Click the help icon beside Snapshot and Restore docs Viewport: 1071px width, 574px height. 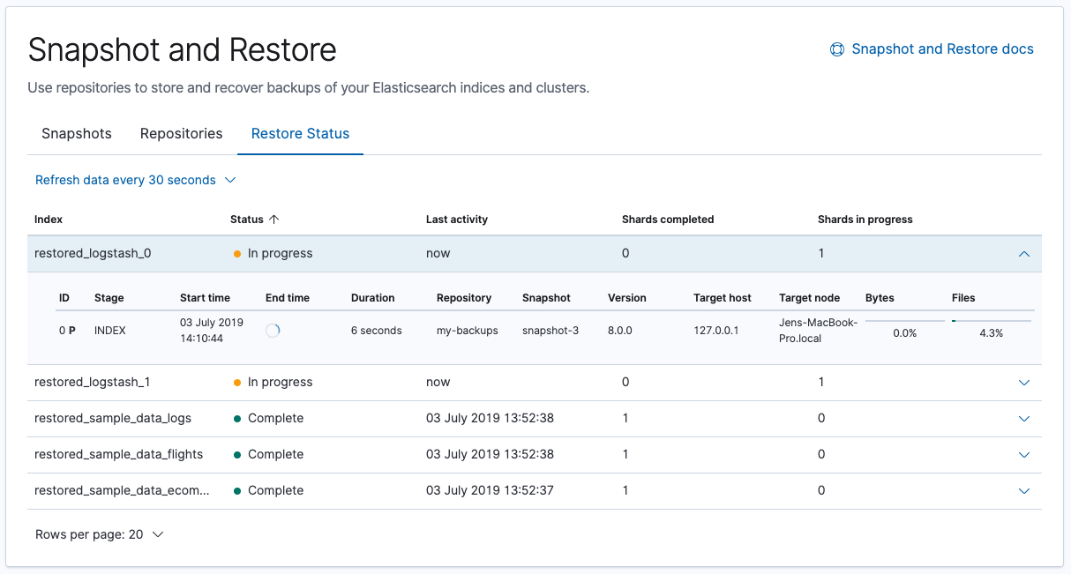837,49
